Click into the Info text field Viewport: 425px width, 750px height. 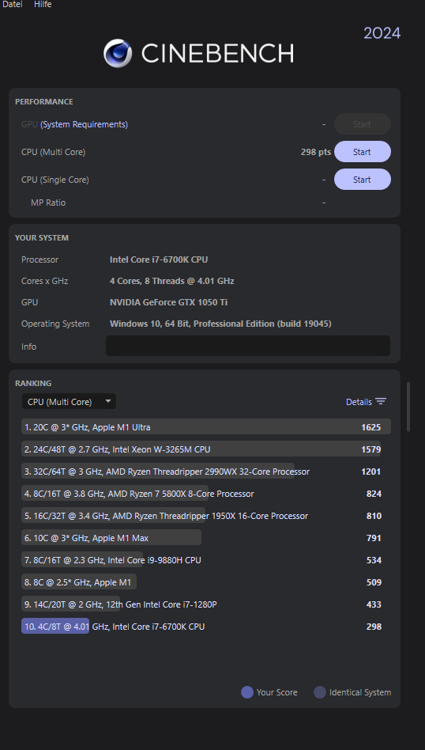point(248,346)
